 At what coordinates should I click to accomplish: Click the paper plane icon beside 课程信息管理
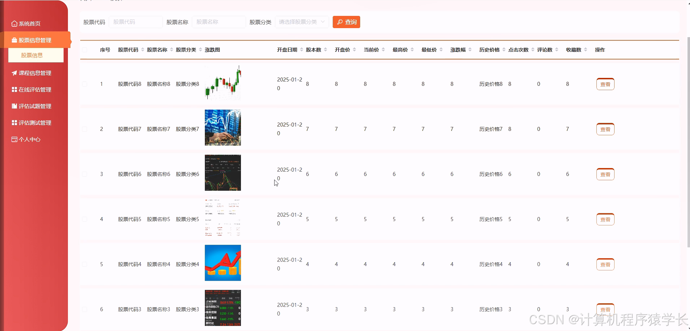[x=14, y=73]
